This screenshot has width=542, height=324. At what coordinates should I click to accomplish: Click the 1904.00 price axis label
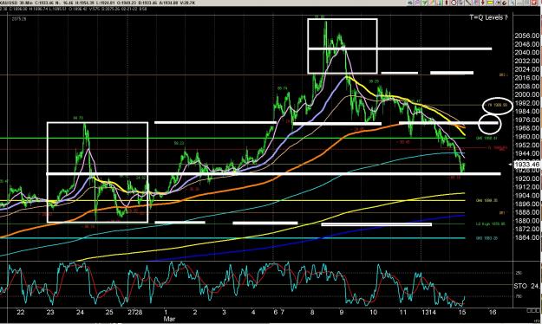click(x=526, y=196)
